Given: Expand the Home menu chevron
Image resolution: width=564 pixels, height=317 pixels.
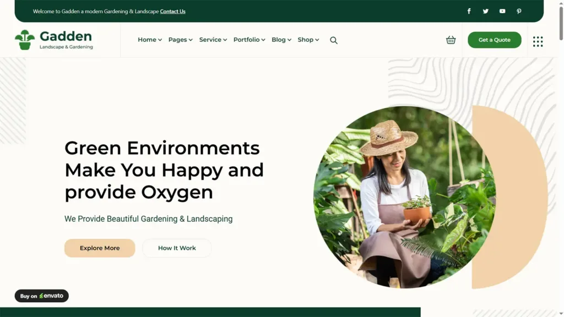Looking at the screenshot, I should 160,40.
